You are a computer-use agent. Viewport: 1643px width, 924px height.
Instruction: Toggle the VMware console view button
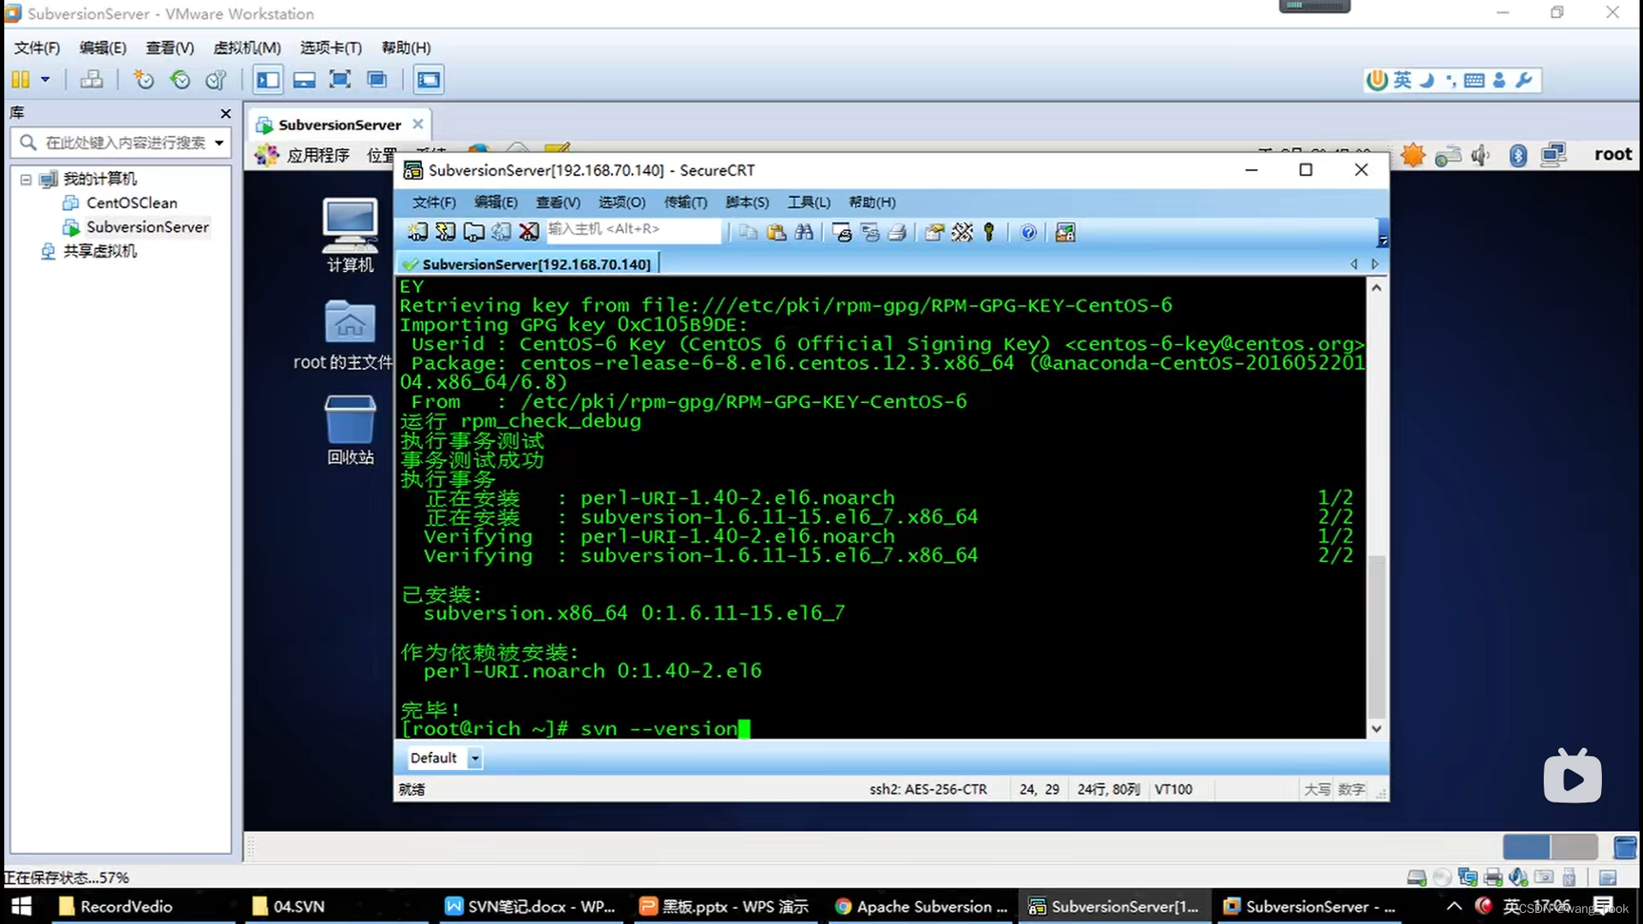428,80
